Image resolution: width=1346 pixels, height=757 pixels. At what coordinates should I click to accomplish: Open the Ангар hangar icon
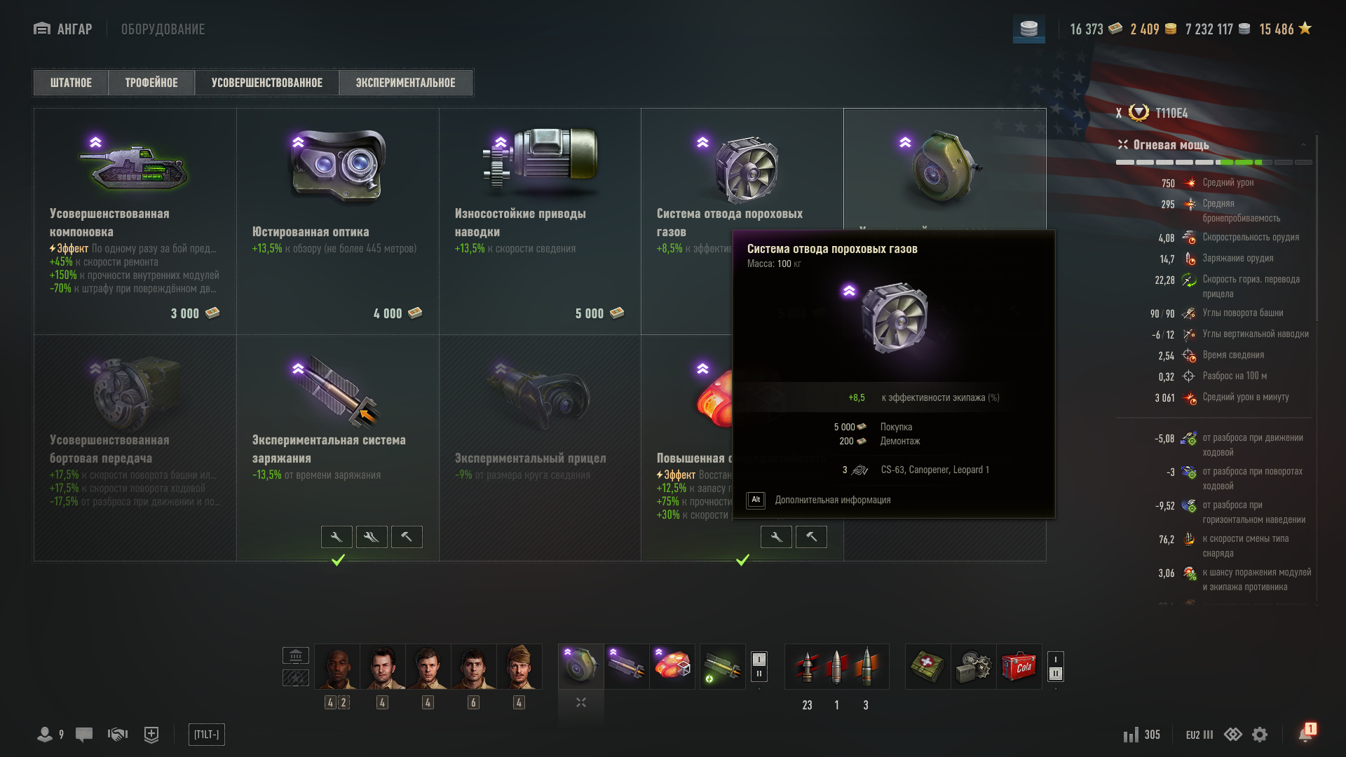[x=42, y=29]
